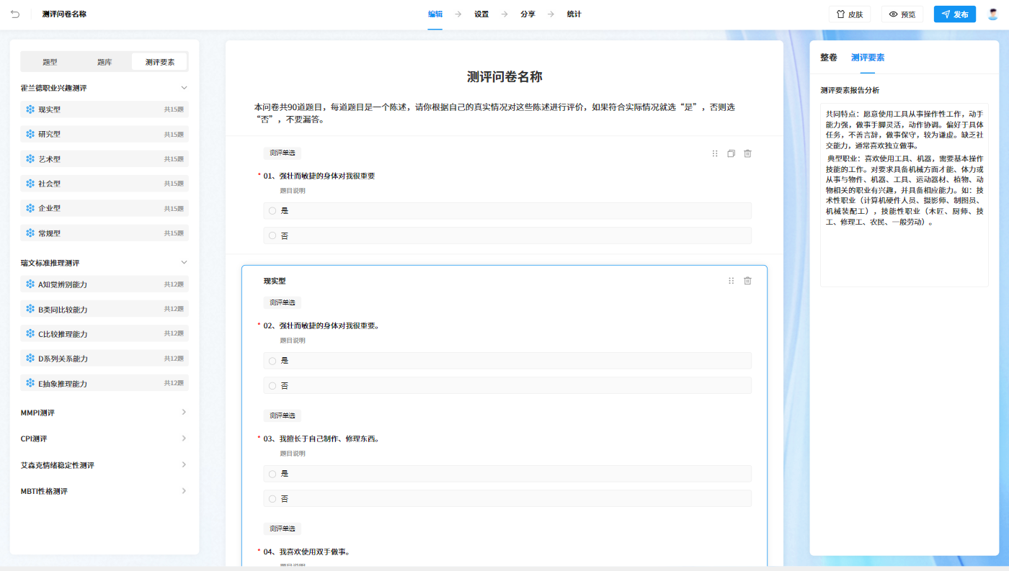
Task: Collapse the 霍兰德职业兴趣测评 section
Action: 185,87
